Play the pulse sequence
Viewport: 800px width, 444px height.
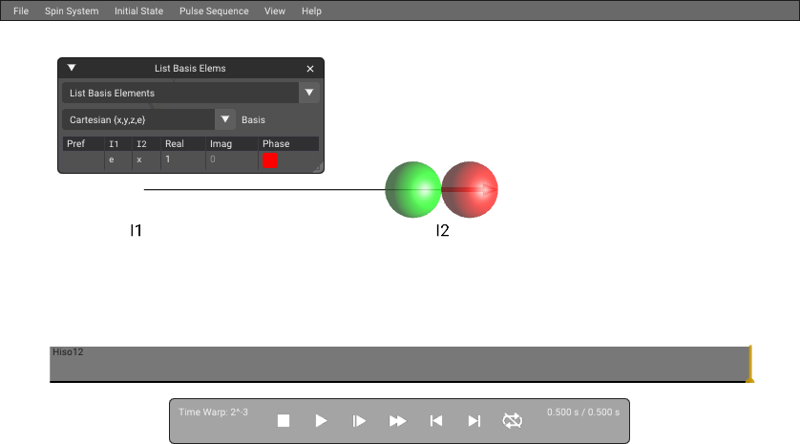click(x=321, y=420)
